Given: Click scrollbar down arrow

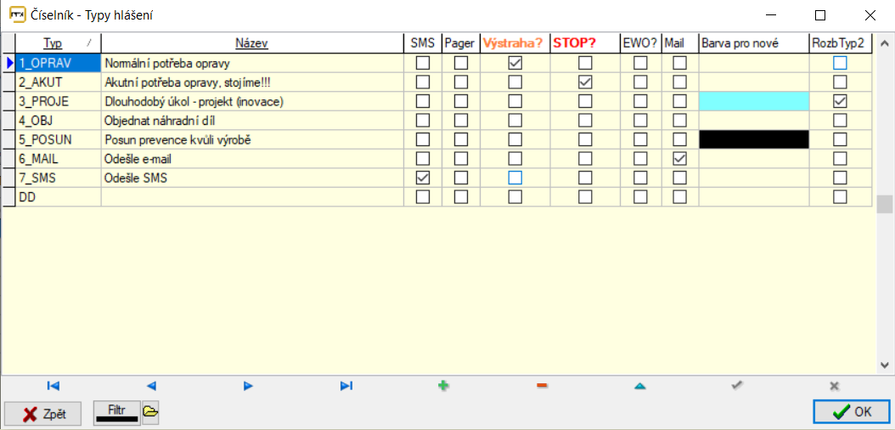Looking at the screenshot, I should 884,365.
